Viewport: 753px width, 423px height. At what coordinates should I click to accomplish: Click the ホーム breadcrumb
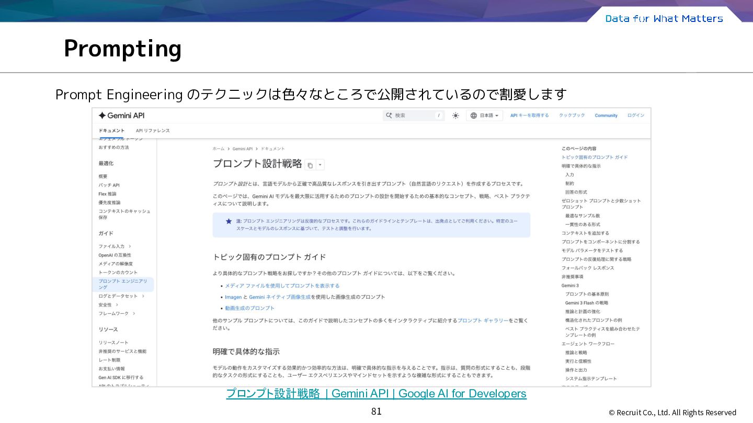tap(218, 149)
